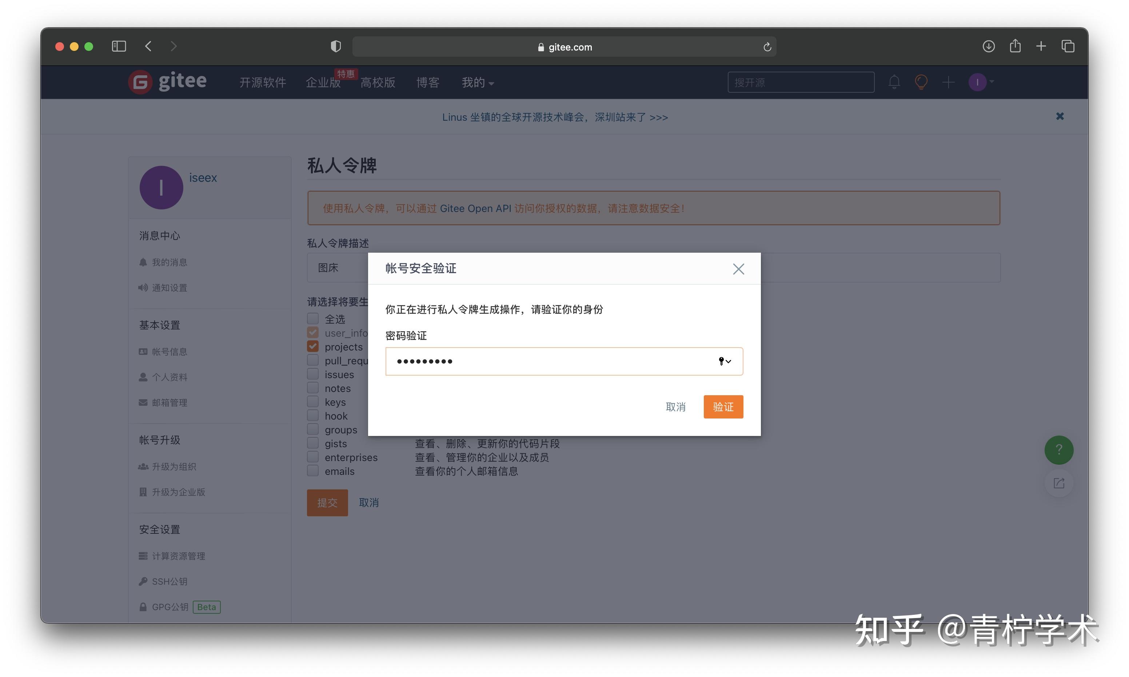
Task: Toggle the gists checkbox
Action: 312,443
